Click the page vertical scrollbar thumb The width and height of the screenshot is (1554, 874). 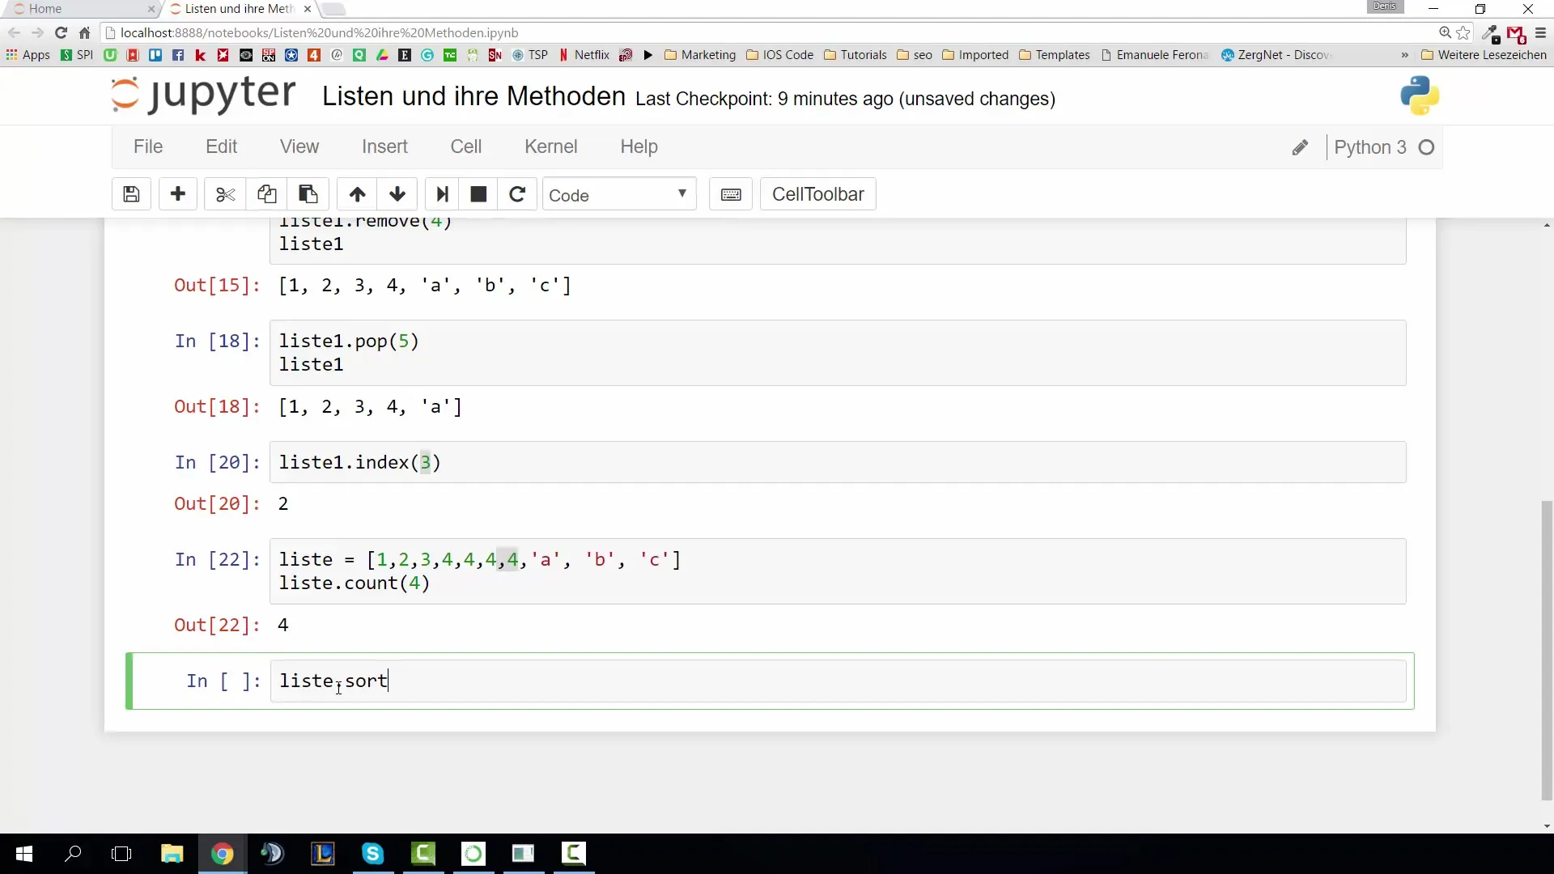click(1547, 651)
